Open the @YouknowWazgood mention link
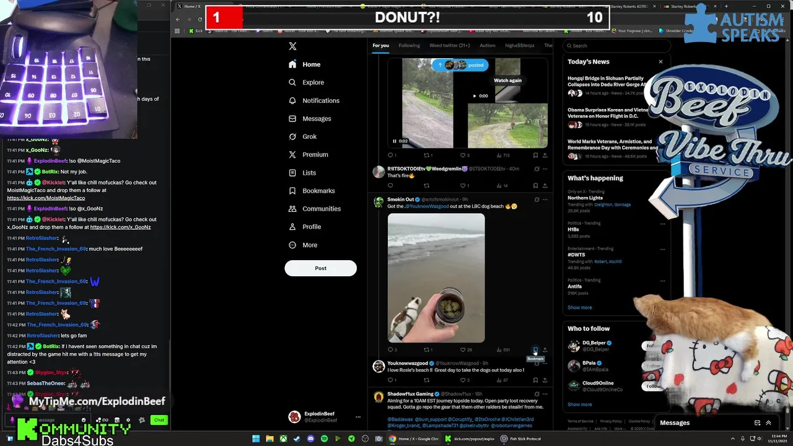 (x=427, y=206)
